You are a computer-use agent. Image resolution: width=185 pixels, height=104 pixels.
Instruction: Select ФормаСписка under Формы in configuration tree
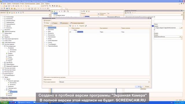click(14, 92)
